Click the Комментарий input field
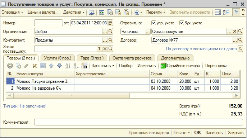This screenshot has width=247, height=138. tap(138, 122)
